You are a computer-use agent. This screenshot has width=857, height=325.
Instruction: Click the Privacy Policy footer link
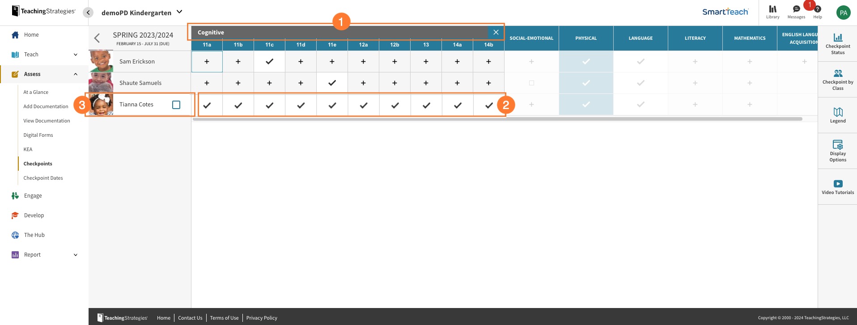point(262,318)
